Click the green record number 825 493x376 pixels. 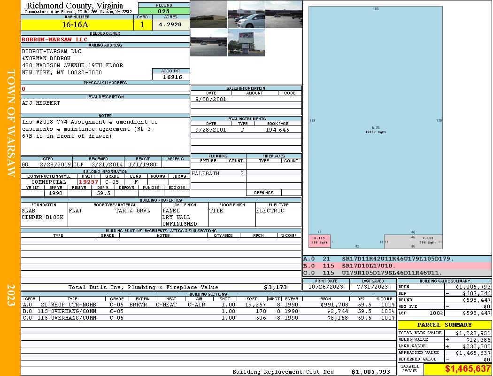pyautogui.click(x=164, y=11)
